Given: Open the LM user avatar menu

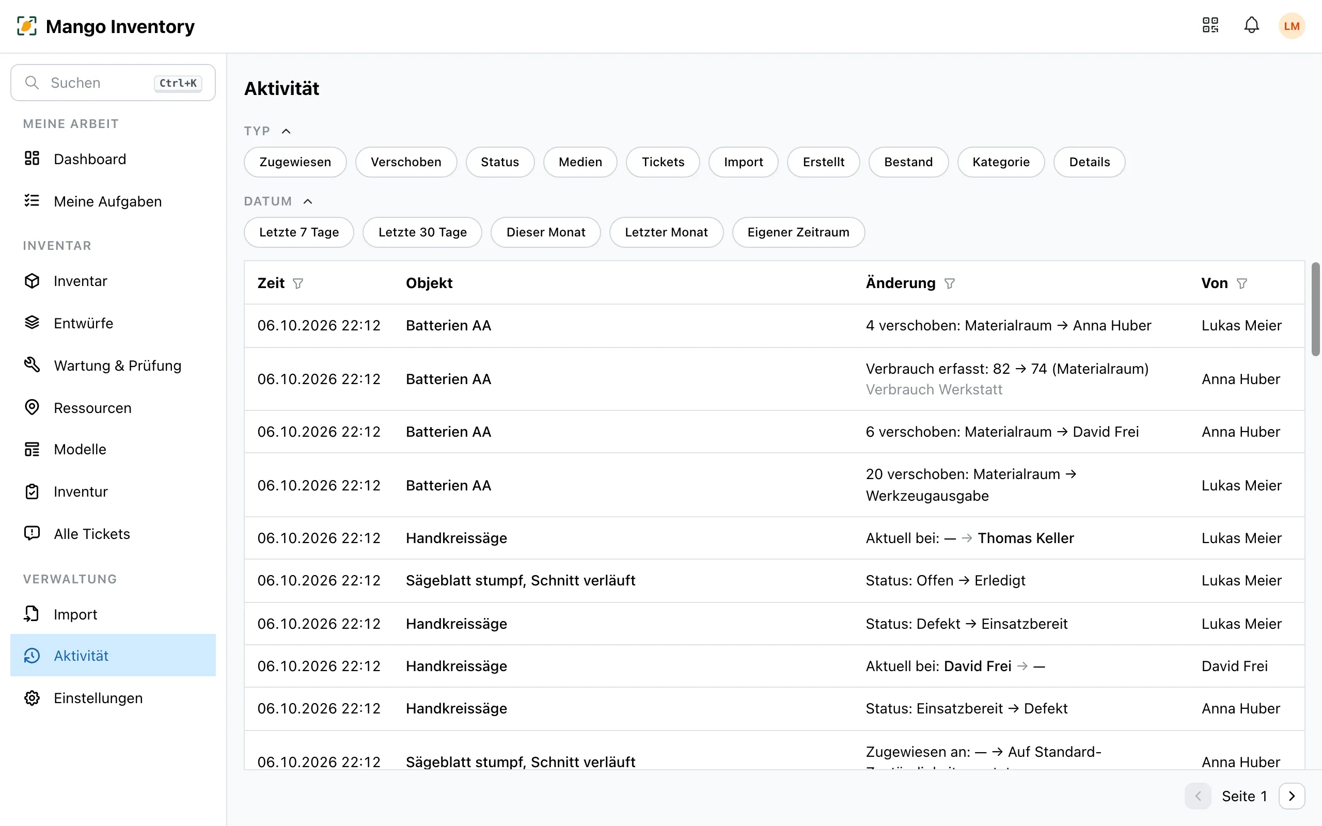Looking at the screenshot, I should tap(1292, 26).
